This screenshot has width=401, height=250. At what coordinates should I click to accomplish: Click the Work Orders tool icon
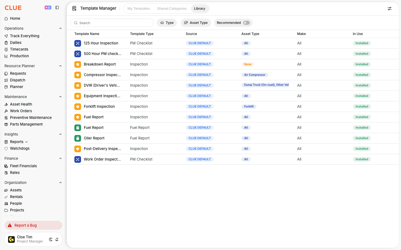pyautogui.click(x=6, y=111)
